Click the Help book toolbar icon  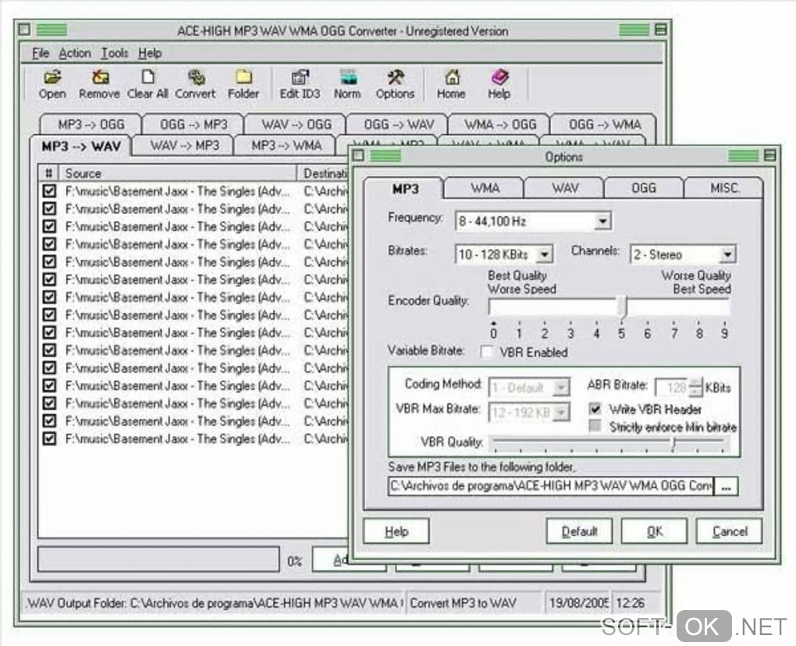pos(499,84)
